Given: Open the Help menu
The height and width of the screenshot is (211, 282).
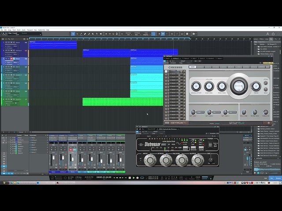Looking at the screenshot, I should click(48, 30).
